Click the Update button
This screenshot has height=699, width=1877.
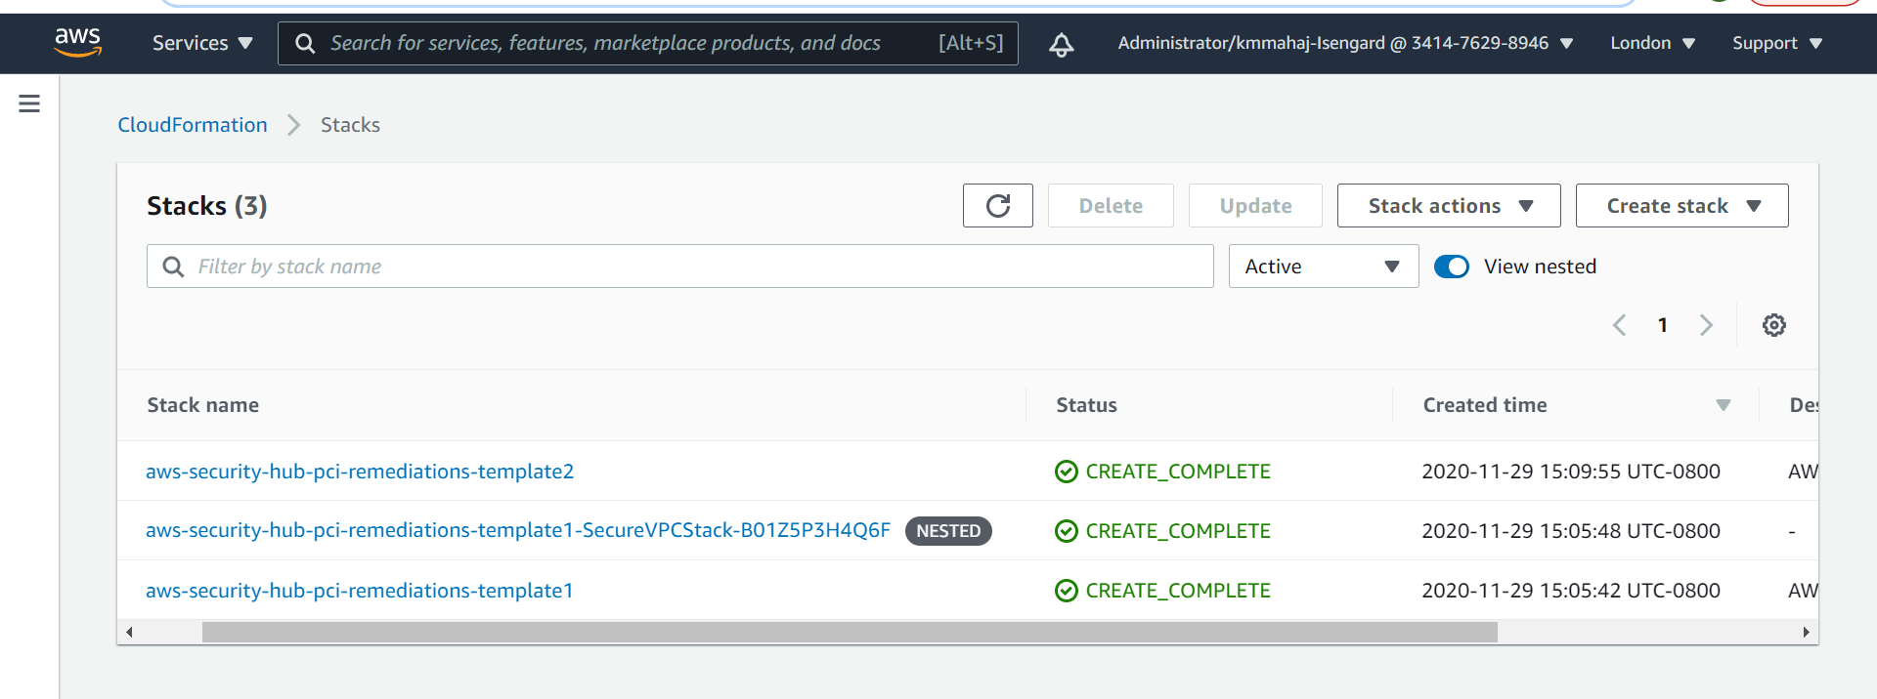point(1255,206)
